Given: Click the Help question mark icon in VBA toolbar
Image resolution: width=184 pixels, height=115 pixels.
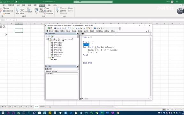Looking at the screenshot, I should 95,28.
